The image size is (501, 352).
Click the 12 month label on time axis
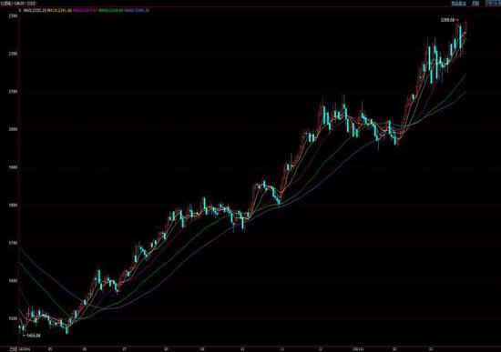click(x=321, y=348)
